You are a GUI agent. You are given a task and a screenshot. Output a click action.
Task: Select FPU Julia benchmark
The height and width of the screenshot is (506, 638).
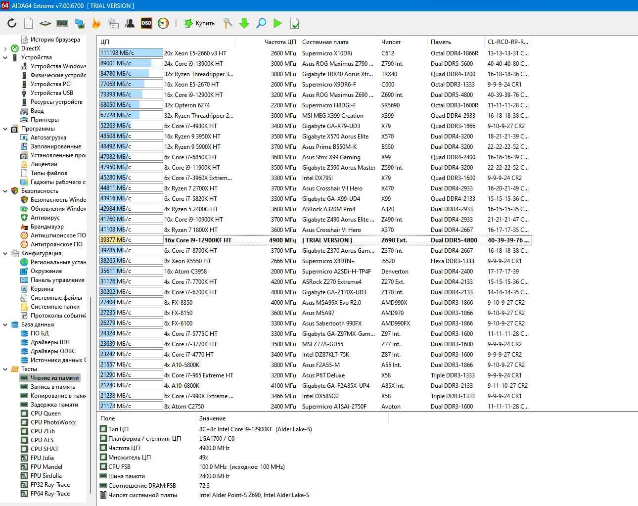(x=42, y=458)
